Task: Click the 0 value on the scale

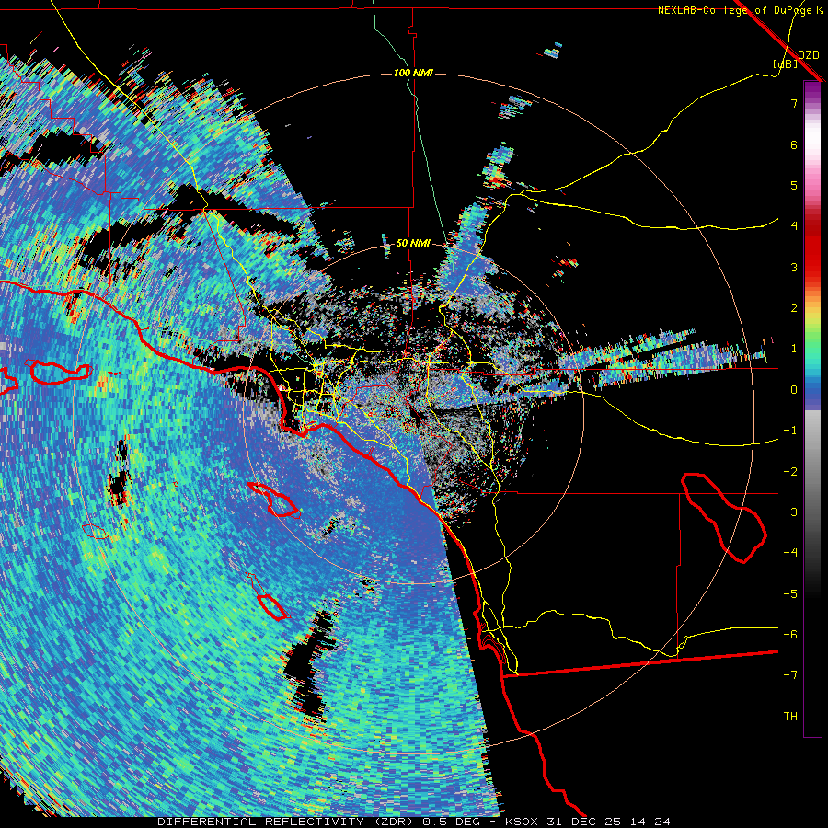Action: [x=794, y=390]
